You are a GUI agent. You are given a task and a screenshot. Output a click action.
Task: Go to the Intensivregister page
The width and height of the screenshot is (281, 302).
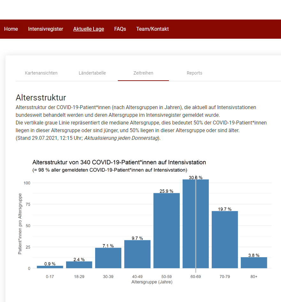[46, 29]
